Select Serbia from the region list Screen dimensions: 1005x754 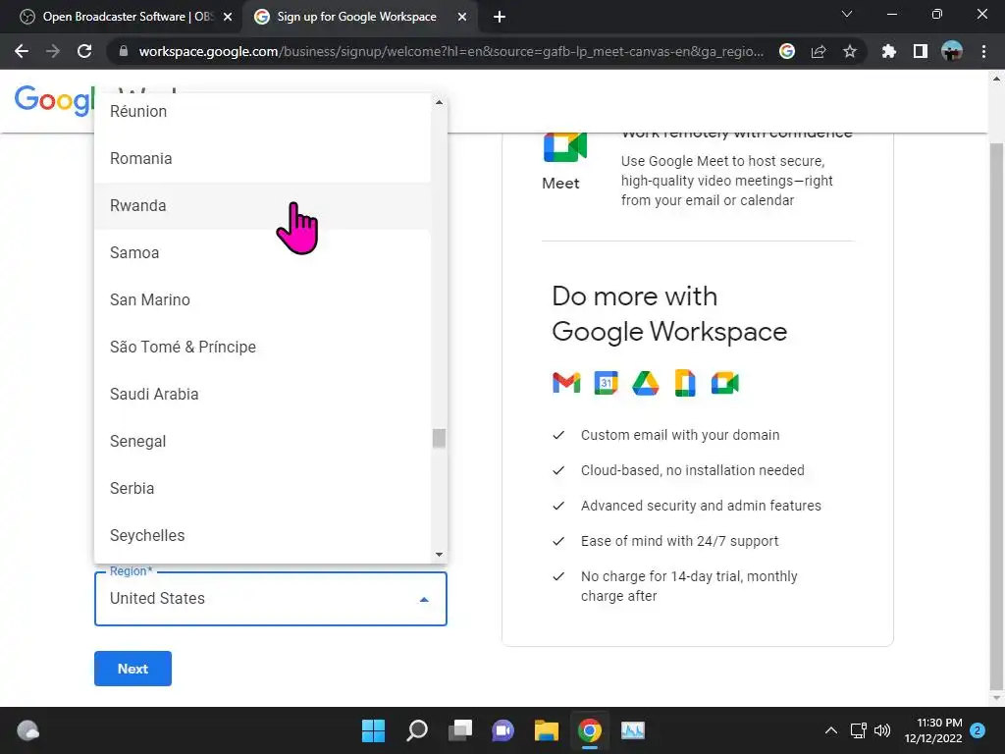click(x=262, y=489)
